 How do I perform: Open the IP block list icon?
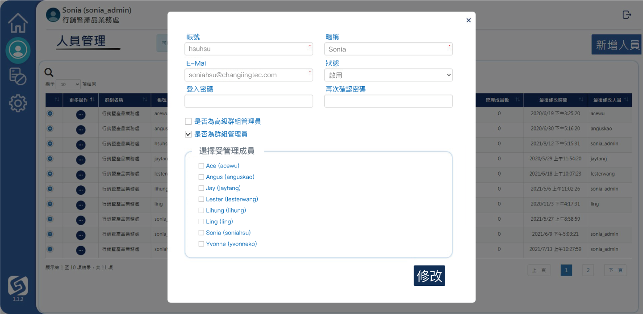coord(18,77)
